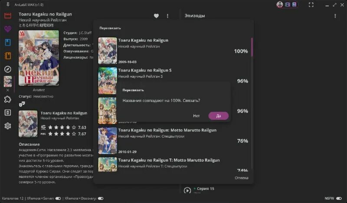347x203 pixels.
Task: Toggle the XRemote×Discovery switch
Action: click(x=101, y=198)
